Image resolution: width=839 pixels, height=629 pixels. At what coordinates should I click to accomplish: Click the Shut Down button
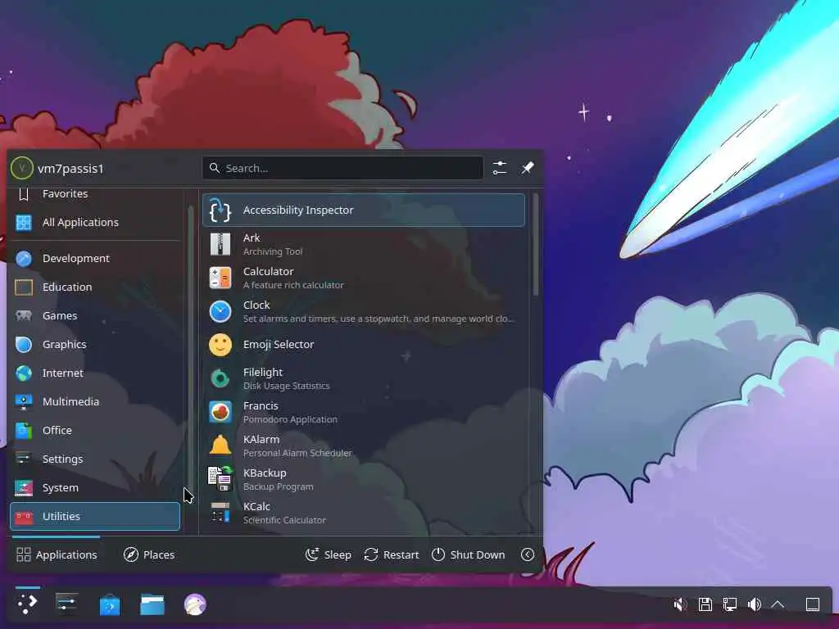point(468,554)
